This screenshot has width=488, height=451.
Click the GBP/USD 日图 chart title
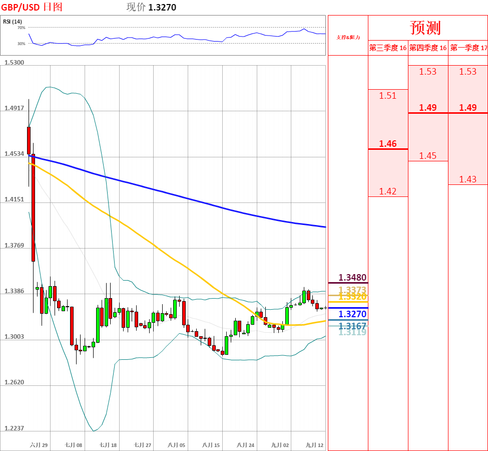point(32,7)
